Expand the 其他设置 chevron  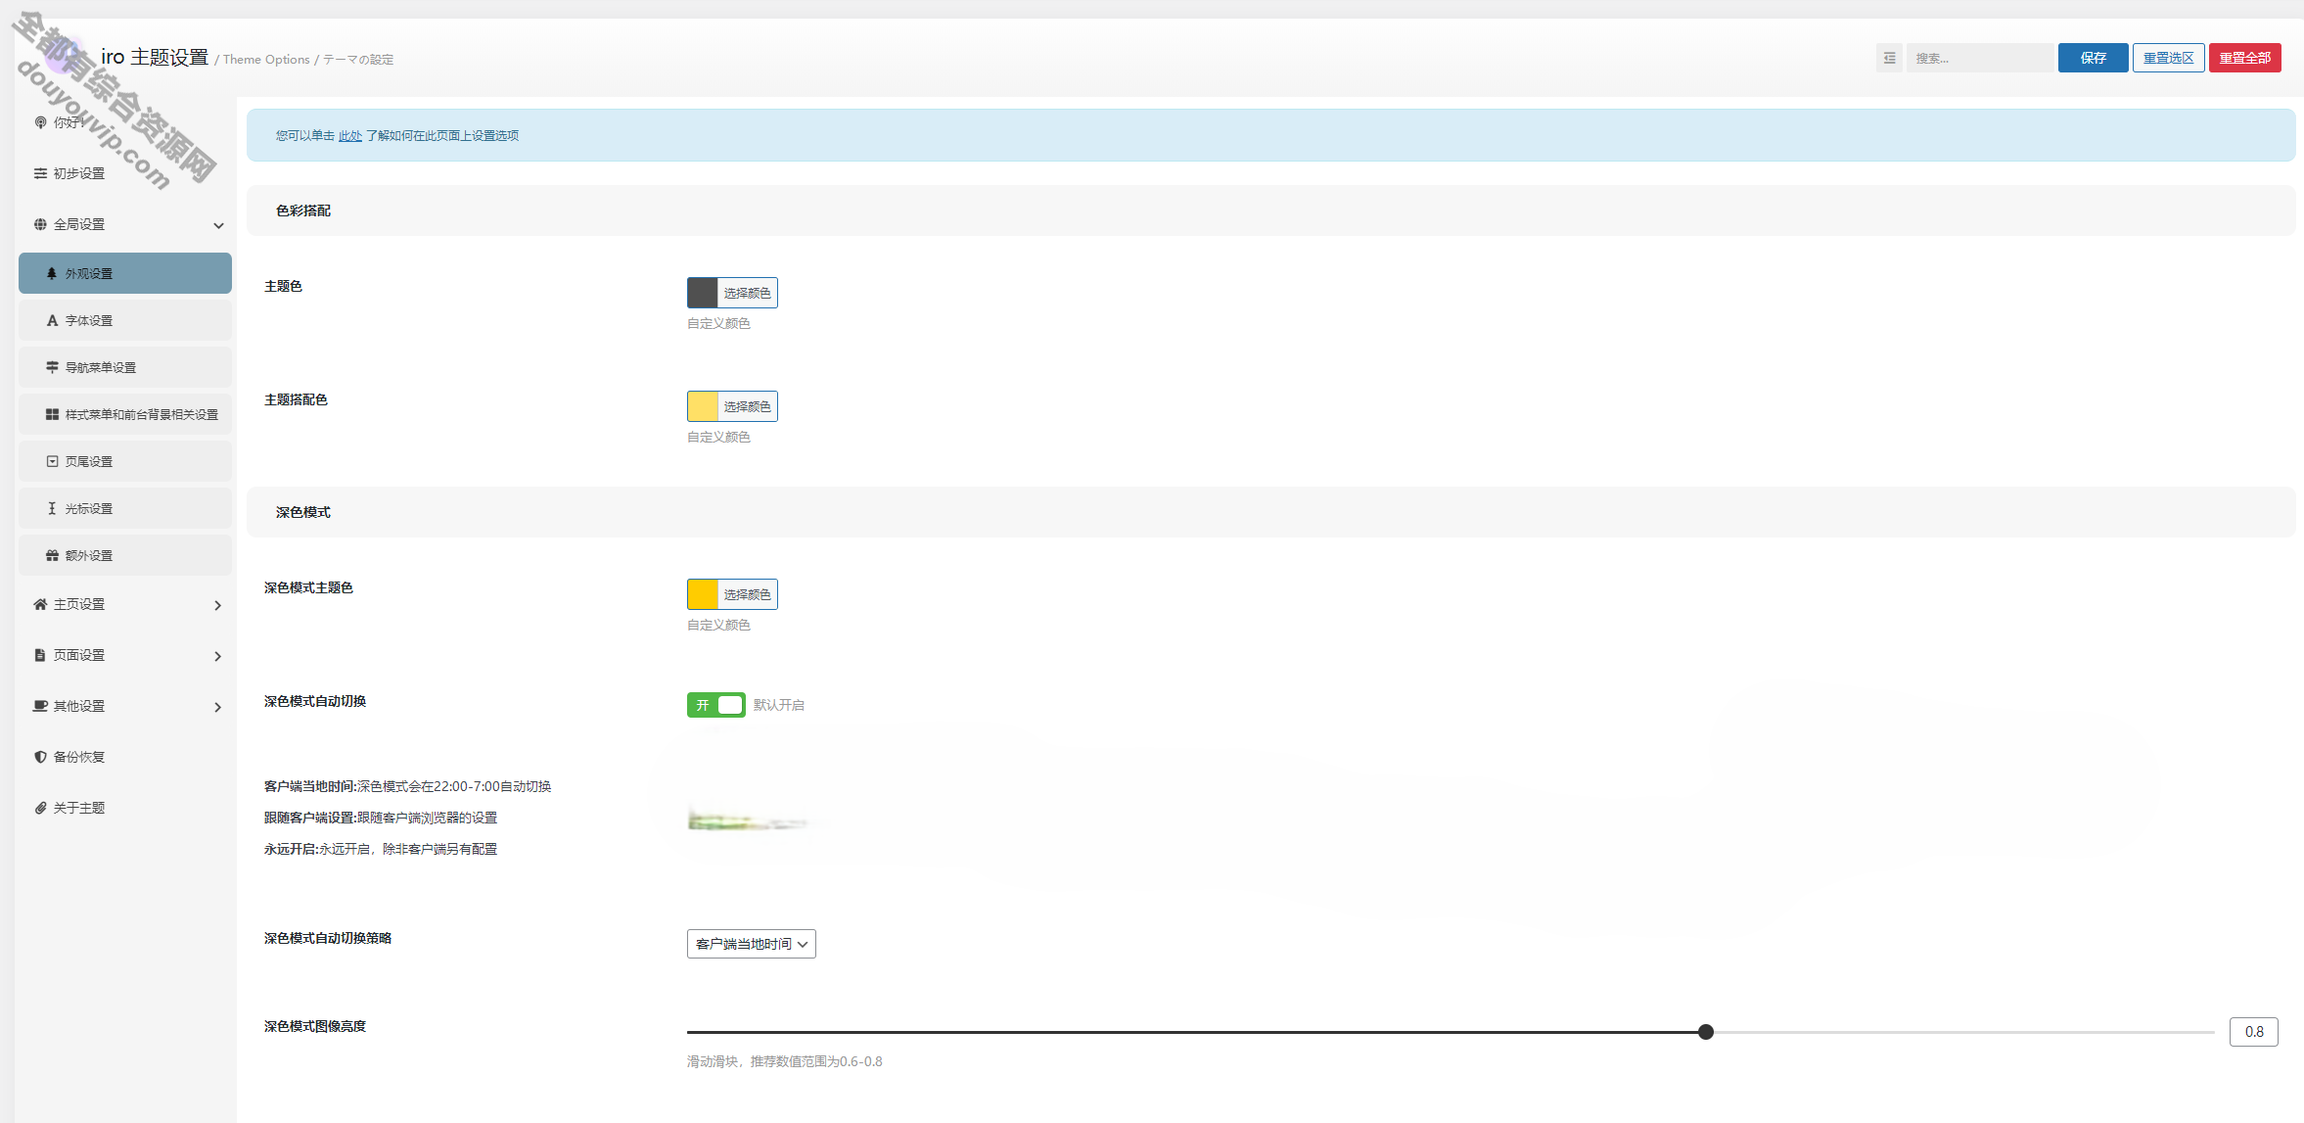(217, 707)
